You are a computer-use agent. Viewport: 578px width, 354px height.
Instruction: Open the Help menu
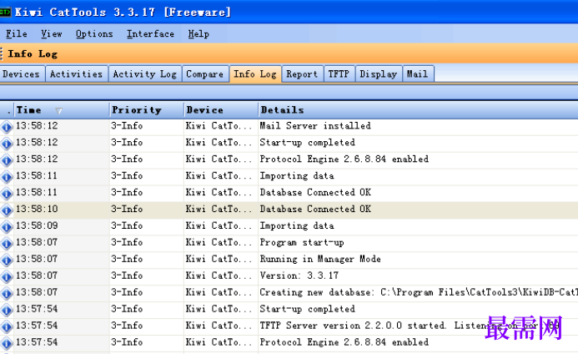tap(199, 34)
